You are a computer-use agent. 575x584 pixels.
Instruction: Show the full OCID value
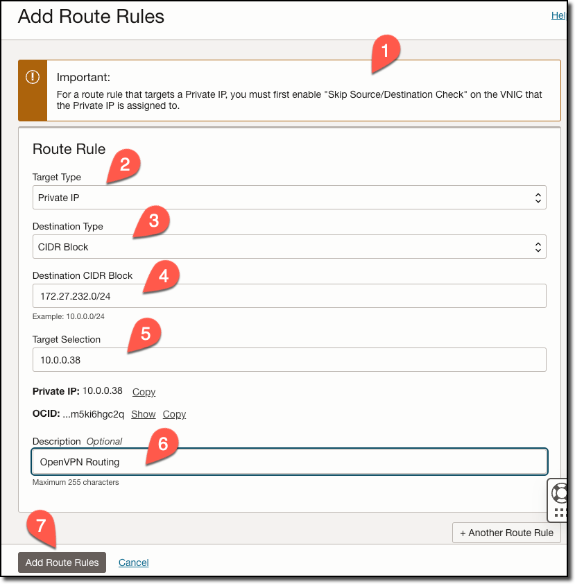click(143, 414)
